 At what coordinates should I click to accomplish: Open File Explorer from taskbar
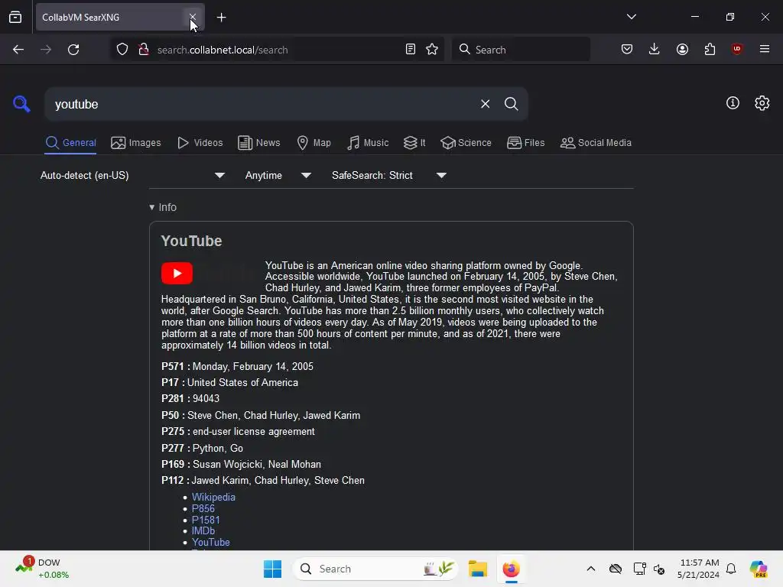(478, 569)
